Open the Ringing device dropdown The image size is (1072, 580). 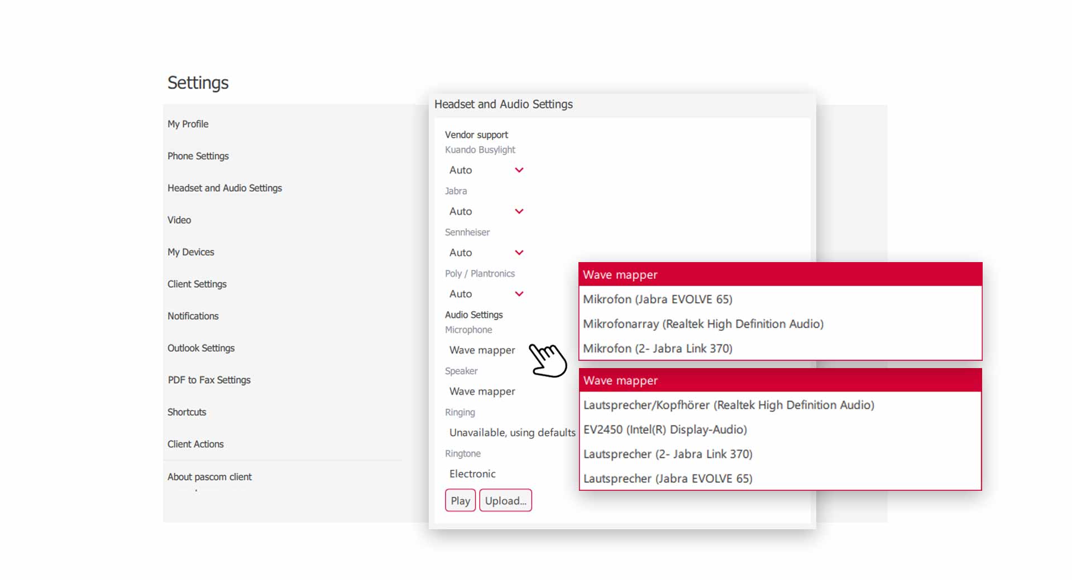click(512, 433)
